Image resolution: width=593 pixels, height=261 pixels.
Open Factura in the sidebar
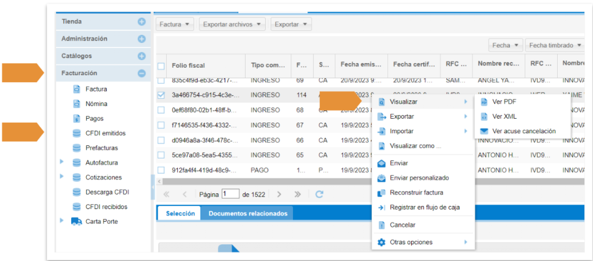96,89
